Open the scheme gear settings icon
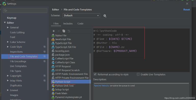Viewport: 196px width, 100px height. coord(105,16)
